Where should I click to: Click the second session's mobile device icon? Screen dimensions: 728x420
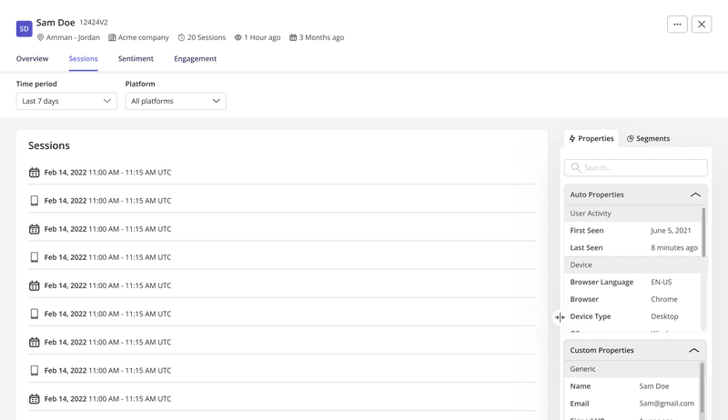[x=35, y=201]
